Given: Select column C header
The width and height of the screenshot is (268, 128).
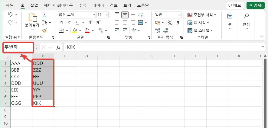Looking at the screenshot, I should click(65, 56).
